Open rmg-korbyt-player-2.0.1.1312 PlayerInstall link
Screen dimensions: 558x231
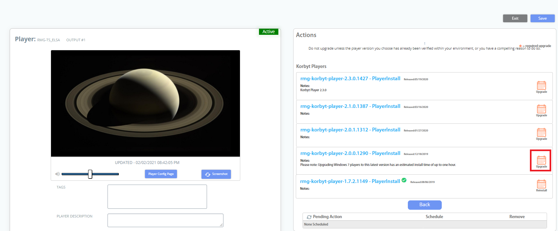[x=350, y=130]
